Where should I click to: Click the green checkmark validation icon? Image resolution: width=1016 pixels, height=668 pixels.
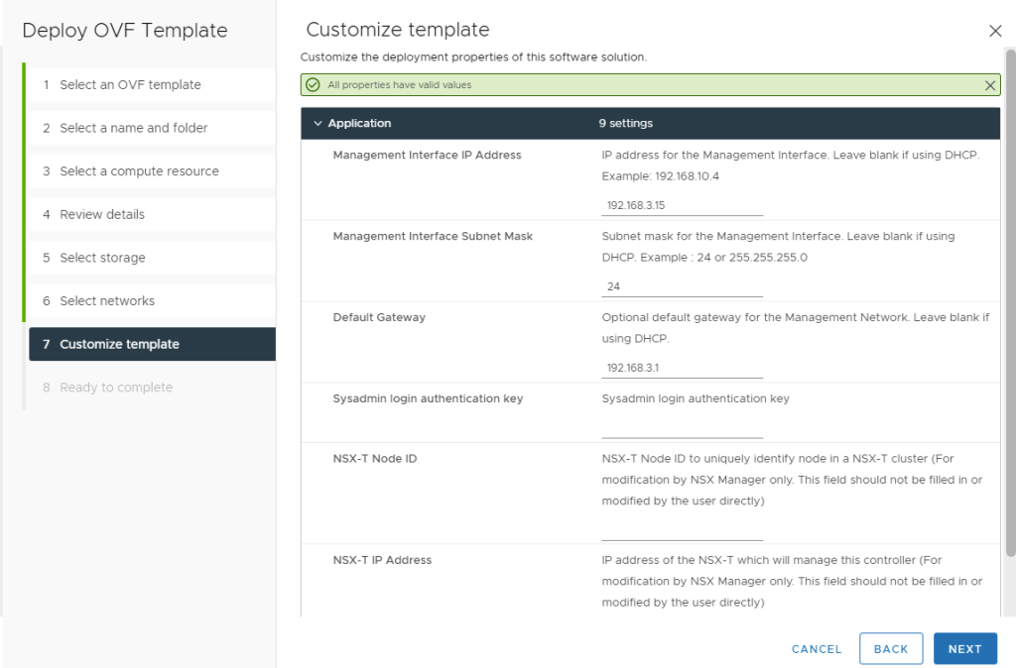pyautogui.click(x=314, y=85)
